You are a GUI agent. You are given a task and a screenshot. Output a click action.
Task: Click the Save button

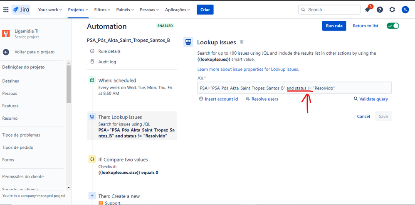(x=383, y=116)
